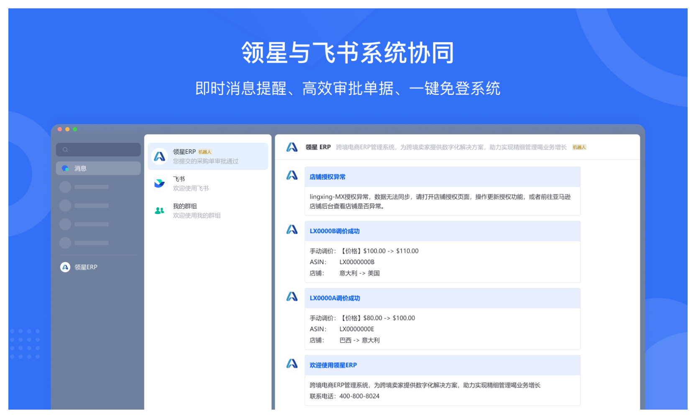This screenshot has width=696, height=418.
Task: Click the 领星ERP logo icon in sidebar
Action: click(65, 267)
